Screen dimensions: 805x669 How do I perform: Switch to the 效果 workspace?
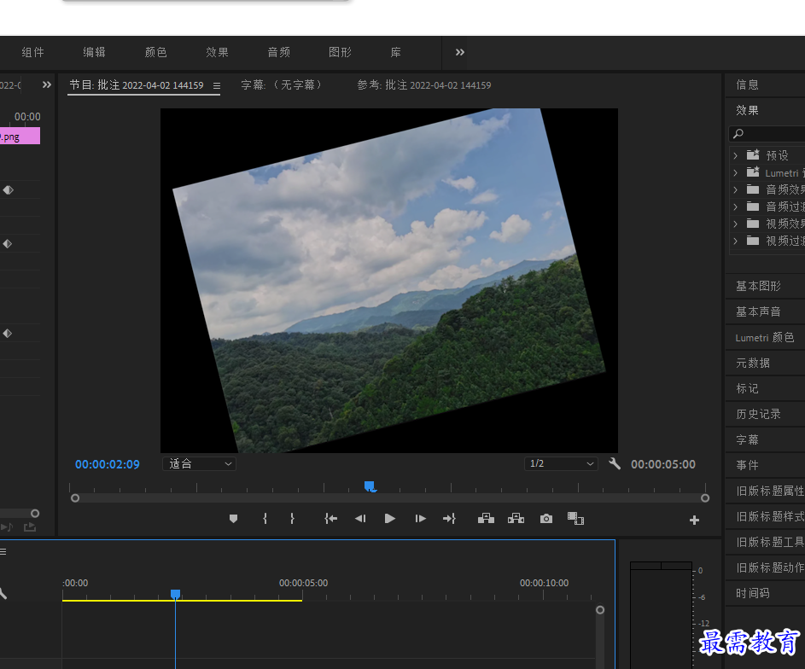tap(217, 52)
